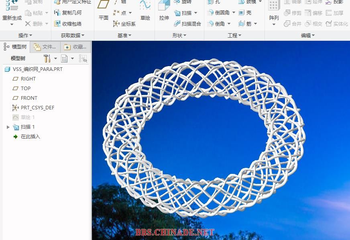Click the 重新生成 (Regenerate) icon
Screen dimensions: 350x240
pyautogui.click(x=12, y=6)
